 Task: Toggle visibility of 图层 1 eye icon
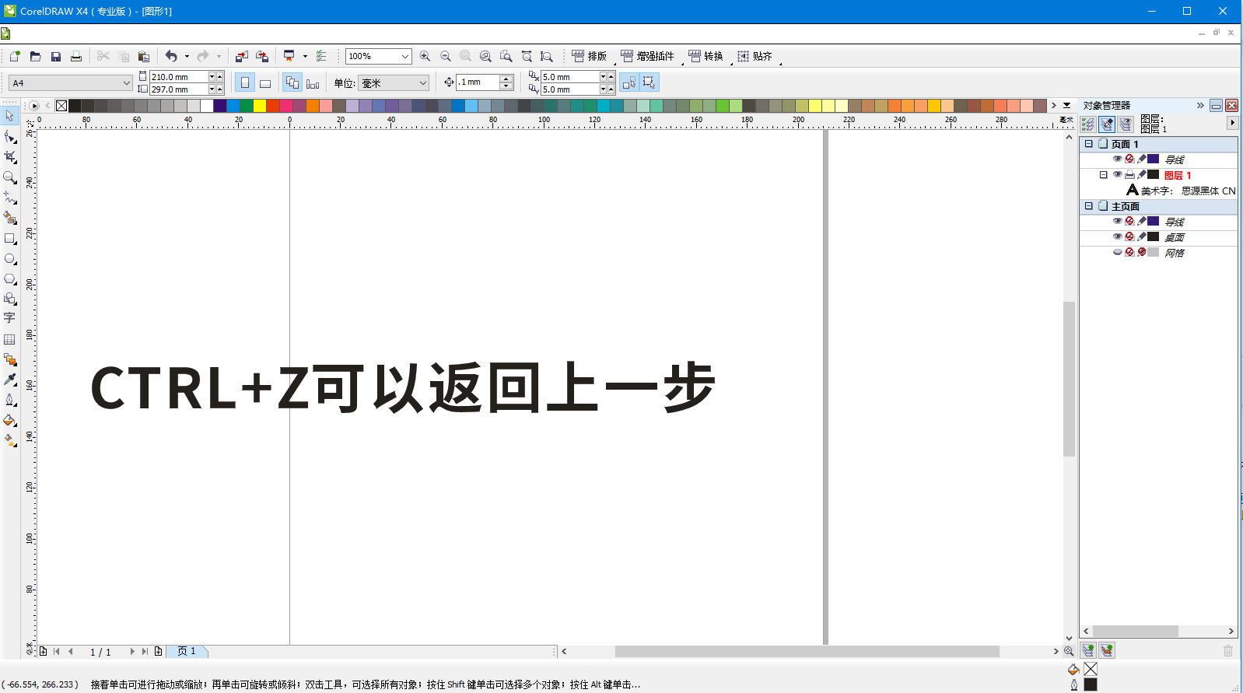point(1117,174)
